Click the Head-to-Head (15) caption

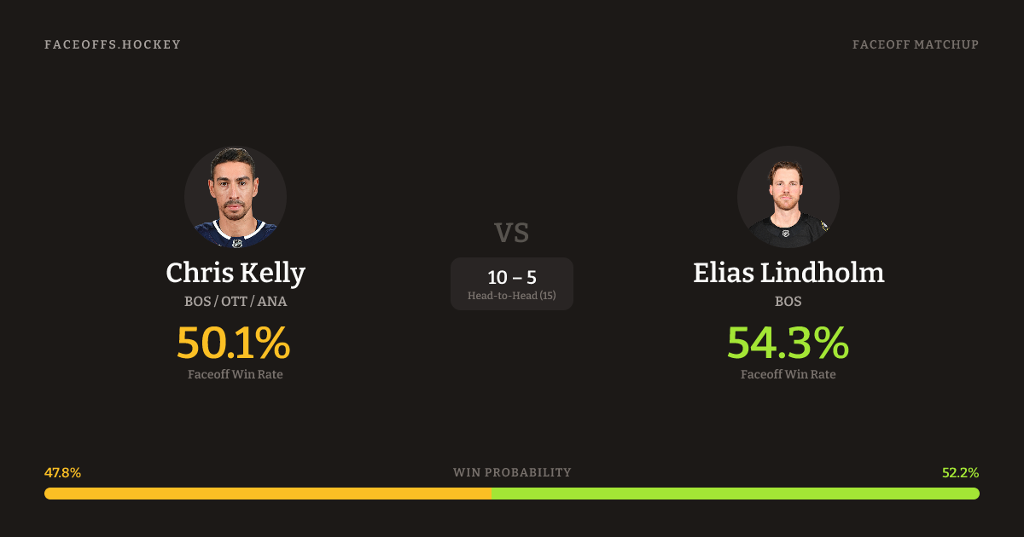[512, 296]
